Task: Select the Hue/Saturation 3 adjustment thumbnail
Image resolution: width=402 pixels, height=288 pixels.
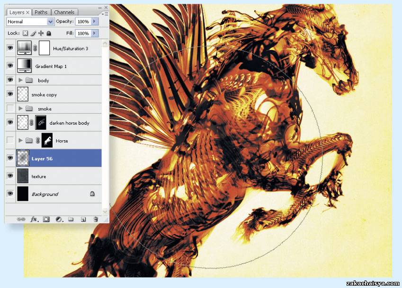Action: pos(24,48)
